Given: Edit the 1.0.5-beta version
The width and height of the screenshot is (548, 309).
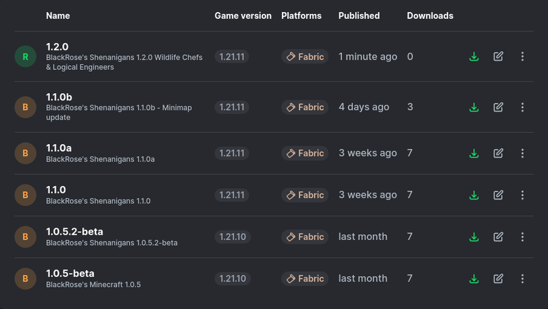Looking at the screenshot, I should (x=498, y=279).
